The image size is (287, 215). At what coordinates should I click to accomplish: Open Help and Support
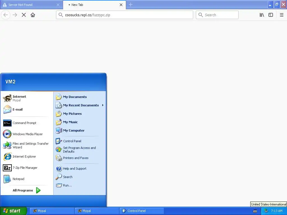click(80, 169)
